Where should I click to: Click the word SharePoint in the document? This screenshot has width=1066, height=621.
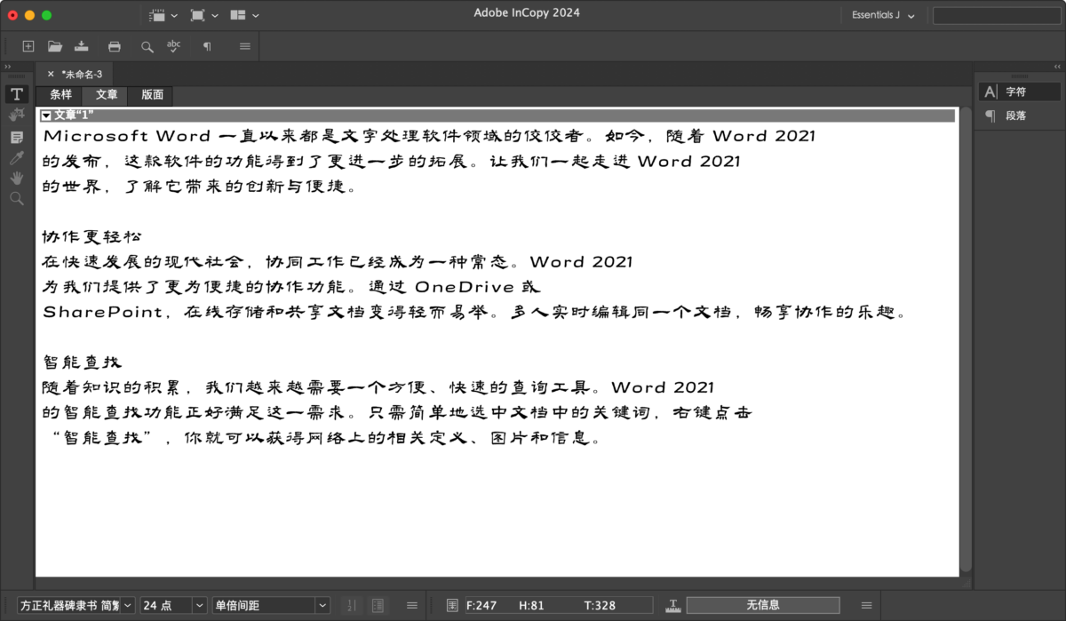tap(102, 313)
